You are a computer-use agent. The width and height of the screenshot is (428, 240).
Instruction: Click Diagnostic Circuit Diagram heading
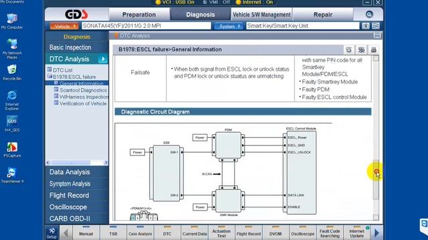tap(155, 112)
